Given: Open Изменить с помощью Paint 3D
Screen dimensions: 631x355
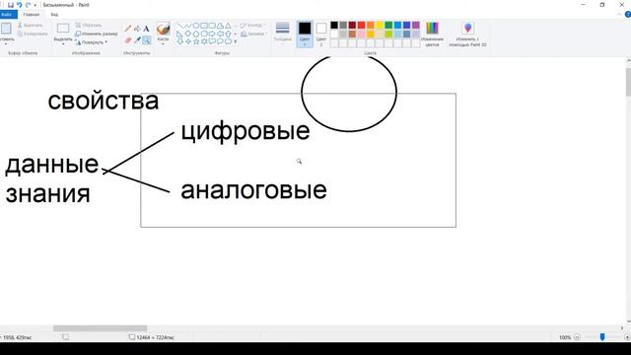Looking at the screenshot, I should coord(467,35).
